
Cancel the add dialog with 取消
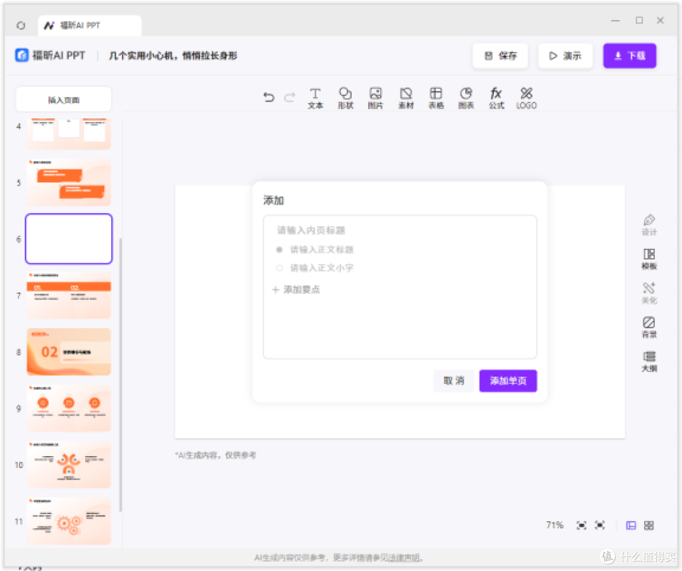(453, 381)
